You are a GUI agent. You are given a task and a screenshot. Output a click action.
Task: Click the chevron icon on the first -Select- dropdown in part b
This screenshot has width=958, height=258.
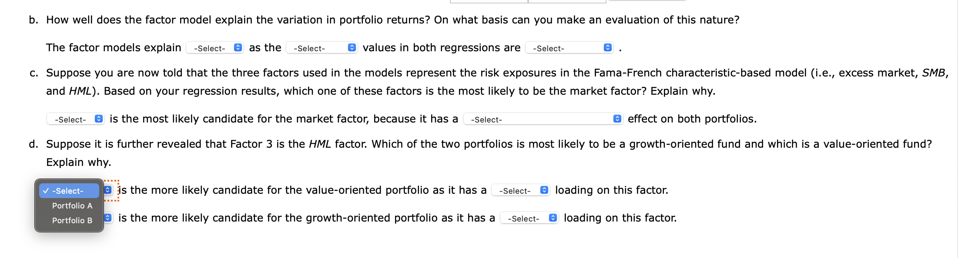pos(237,48)
